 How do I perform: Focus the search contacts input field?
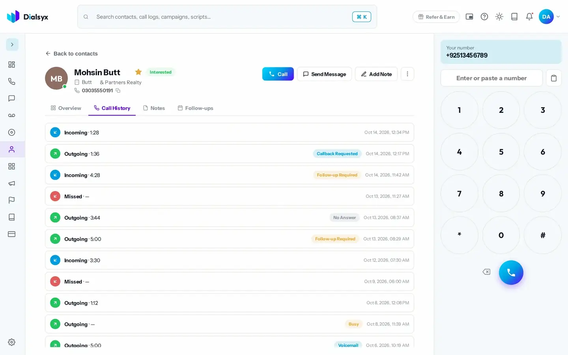click(x=227, y=17)
